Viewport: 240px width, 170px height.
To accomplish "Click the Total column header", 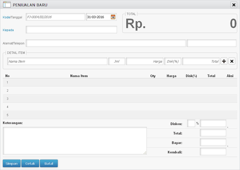I will [x=211, y=76].
